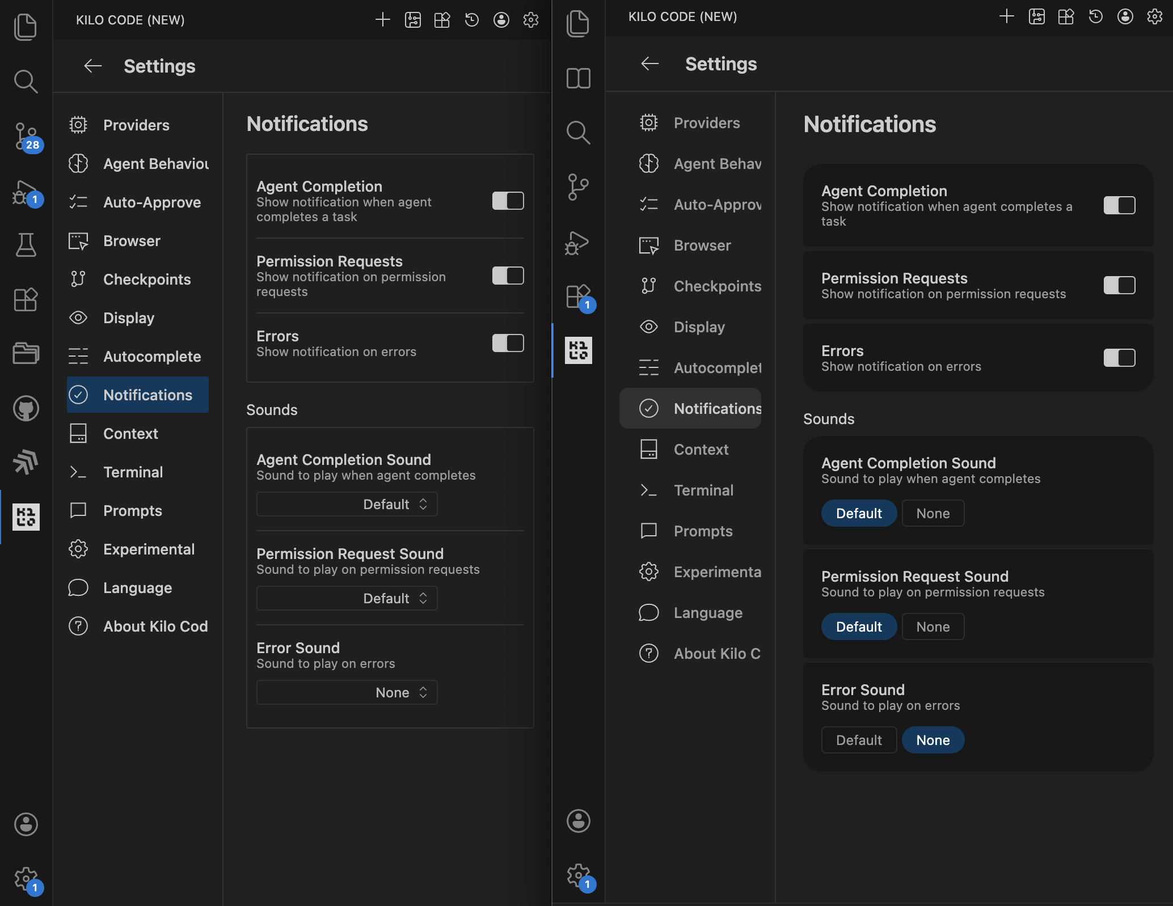Select None for Agent Completion Sound
The width and height of the screenshot is (1173, 906).
(933, 513)
